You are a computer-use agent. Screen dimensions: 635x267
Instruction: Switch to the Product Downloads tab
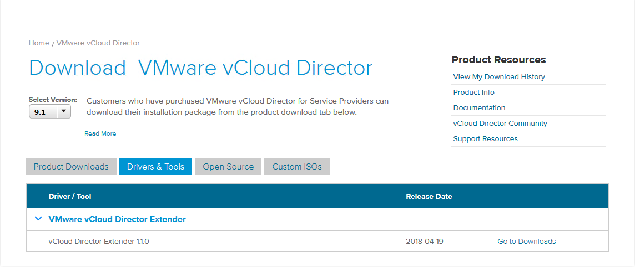[x=71, y=166]
